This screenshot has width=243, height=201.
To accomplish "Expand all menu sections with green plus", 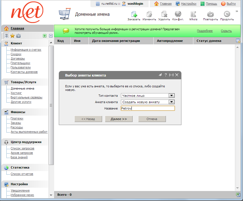I will pyautogui.click(x=45, y=36).
